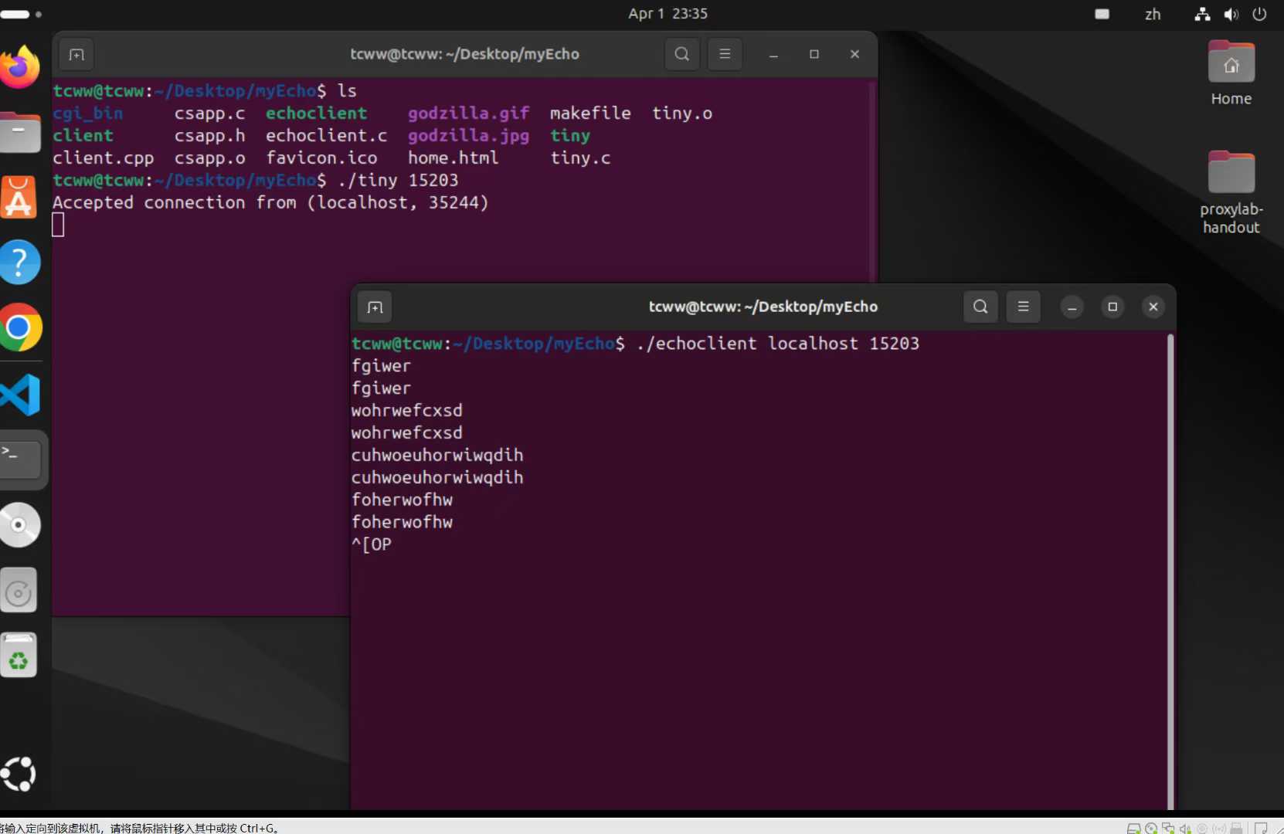Click the ./tiny 15203 command text

click(398, 181)
